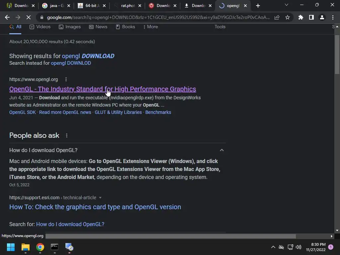Viewport: 340px width, 255px height.
Task: Open dropdown arrow beside support.esri.com URL
Action: [x=100, y=198]
